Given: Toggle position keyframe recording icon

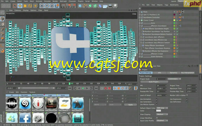Looking at the screenshot, I should 115,88.
